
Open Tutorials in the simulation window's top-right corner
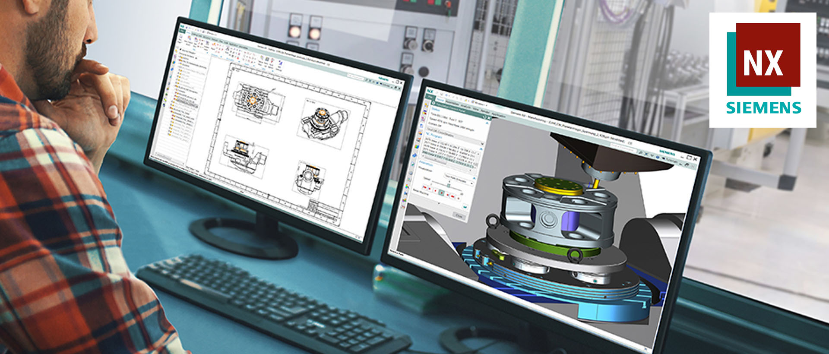[672, 160]
